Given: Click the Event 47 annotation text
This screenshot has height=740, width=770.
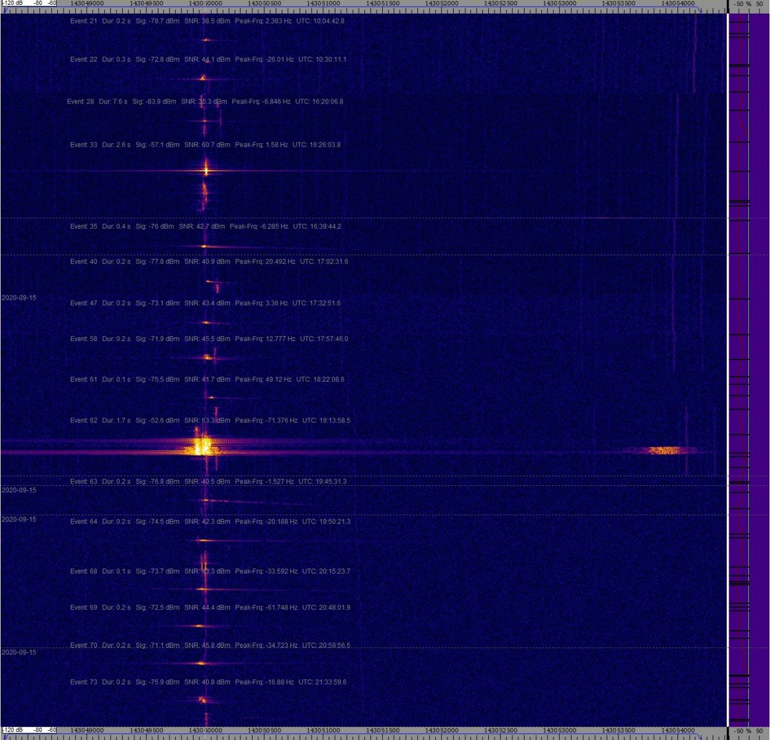Looking at the screenshot, I should pos(205,303).
